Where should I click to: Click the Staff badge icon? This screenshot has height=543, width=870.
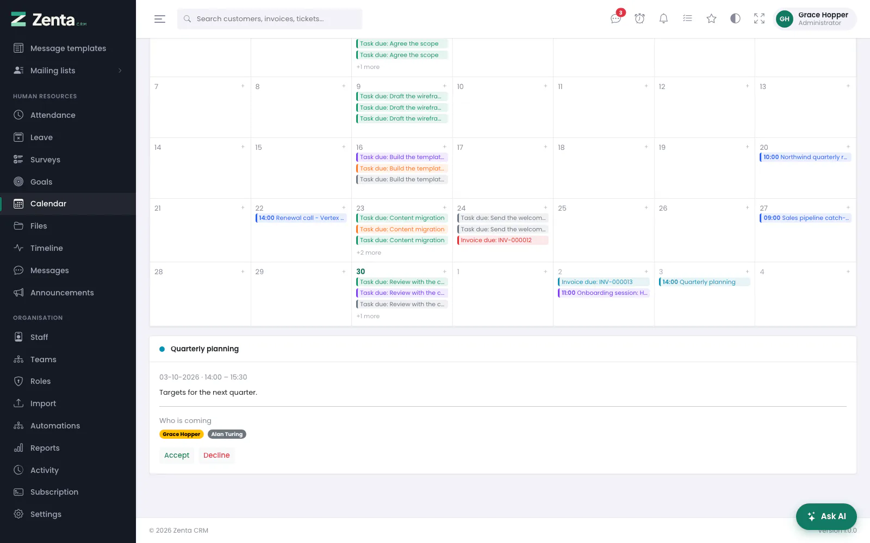tap(18, 337)
